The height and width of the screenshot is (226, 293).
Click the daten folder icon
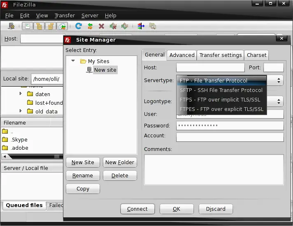click(30, 94)
